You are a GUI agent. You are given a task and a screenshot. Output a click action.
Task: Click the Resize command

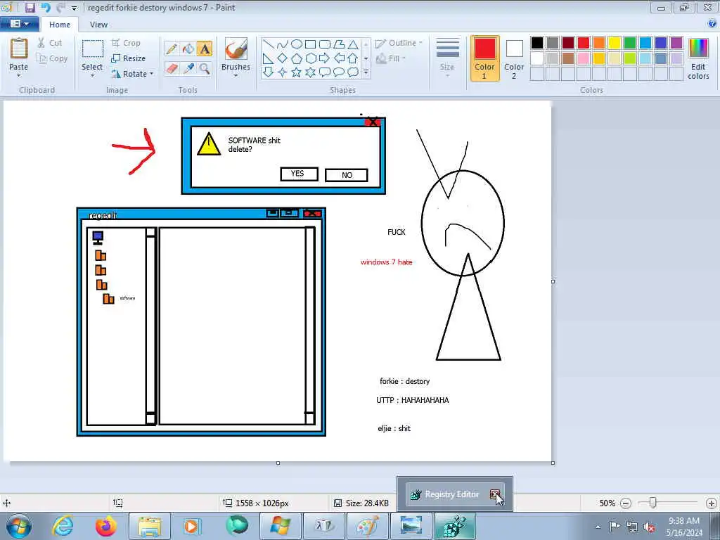pyautogui.click(x=129, y=58)
